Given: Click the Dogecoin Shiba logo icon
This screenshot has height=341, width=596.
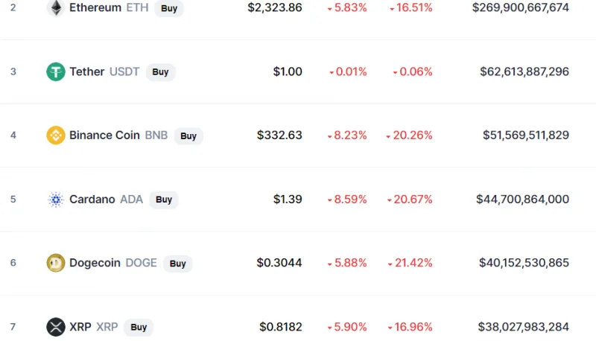Looking at the screenshot, I should click(56, 263).
